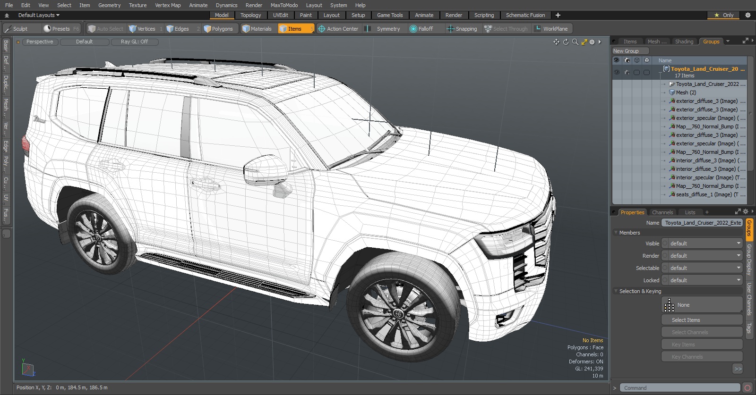Open the Locked dropdown set to default
The image size is (756, 395).
point(702,280)
